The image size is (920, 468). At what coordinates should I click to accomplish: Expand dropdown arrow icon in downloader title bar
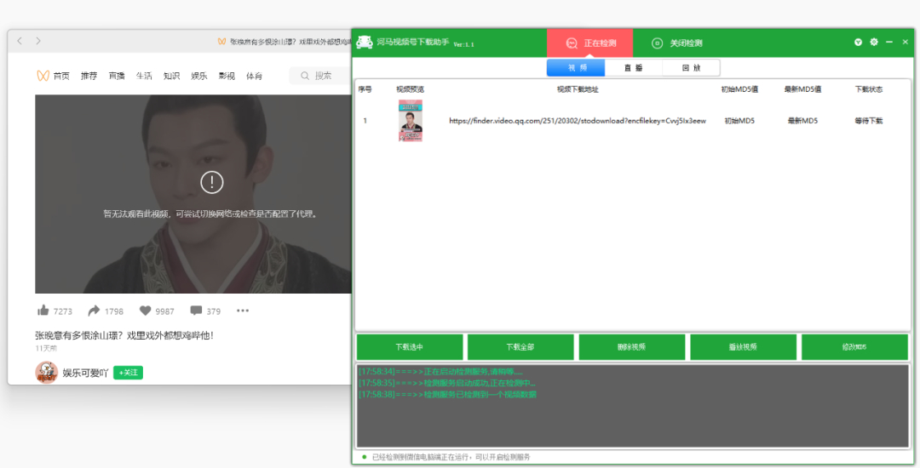(x=858, y=43)
